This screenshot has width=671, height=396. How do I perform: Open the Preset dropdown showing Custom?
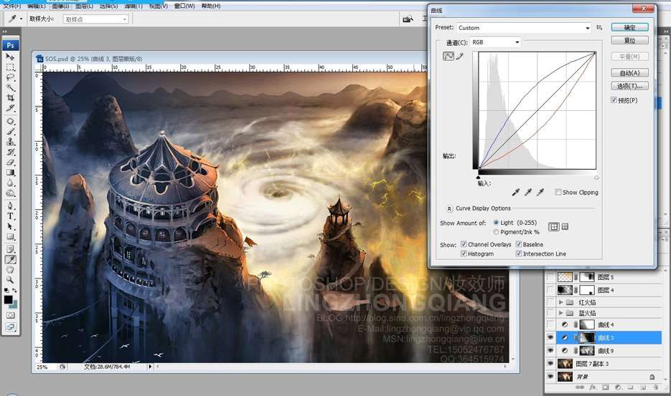point(524,28)
